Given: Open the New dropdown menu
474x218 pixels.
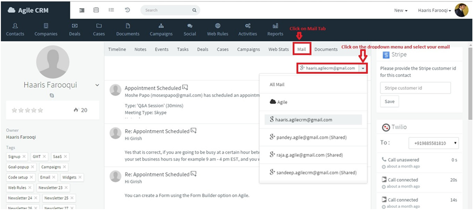Looking at the screenshot, I should pos(401,10).
